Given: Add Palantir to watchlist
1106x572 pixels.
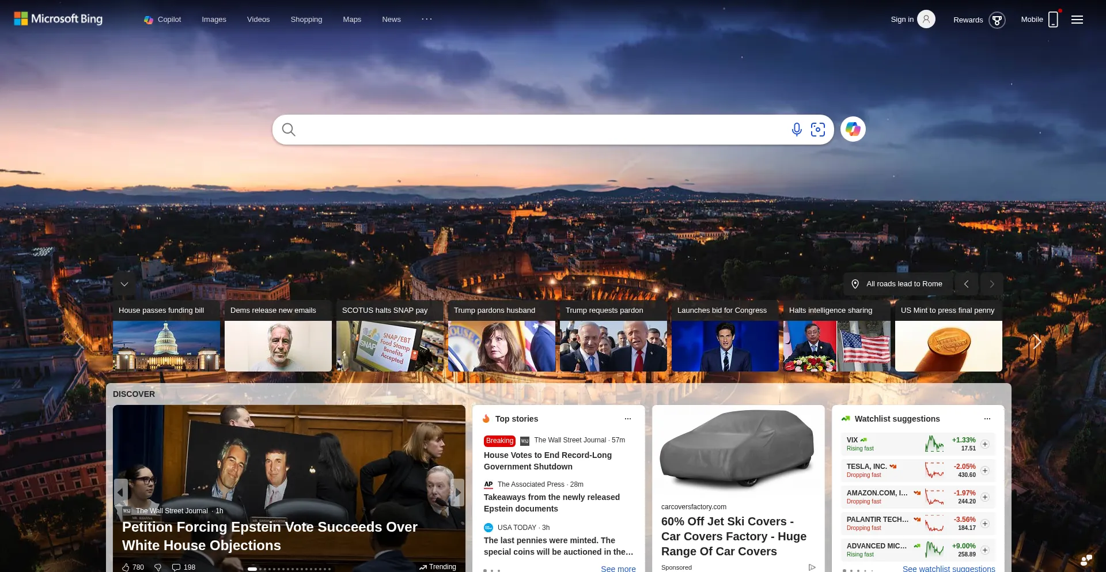Looking at the screenshot, I should coord(985,524).
